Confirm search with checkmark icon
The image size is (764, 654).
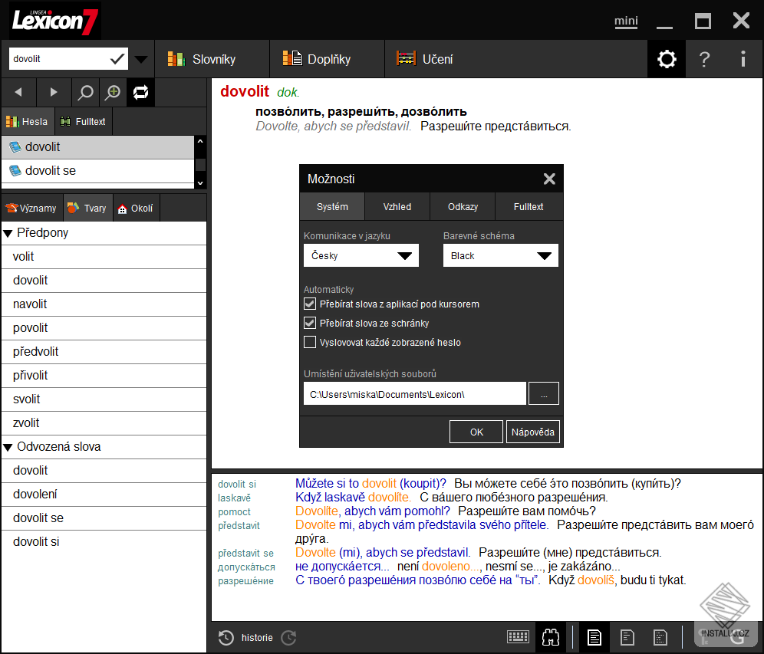tap(117, 59)
